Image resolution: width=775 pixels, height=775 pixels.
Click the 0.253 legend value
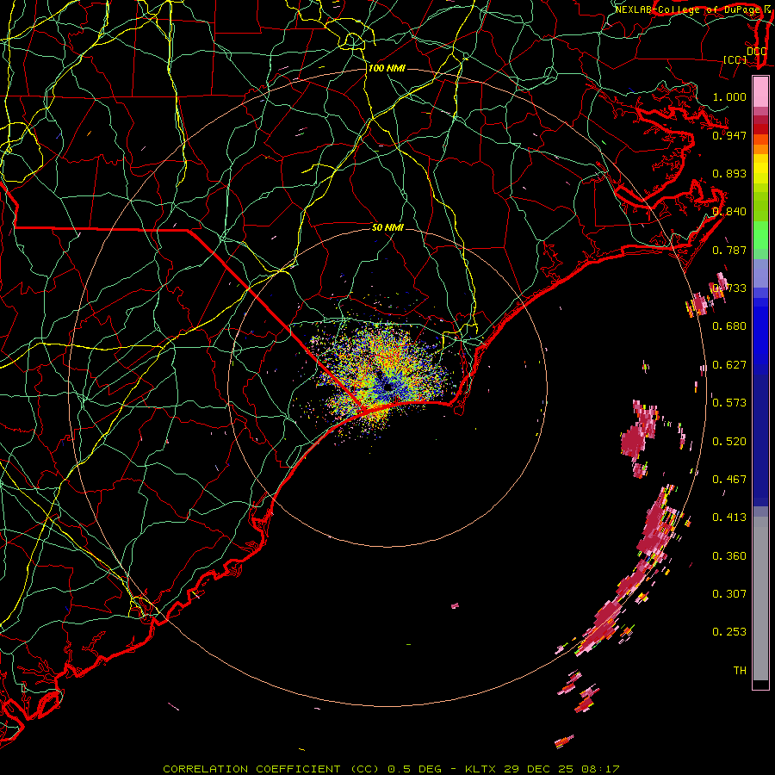coord(729,632)
